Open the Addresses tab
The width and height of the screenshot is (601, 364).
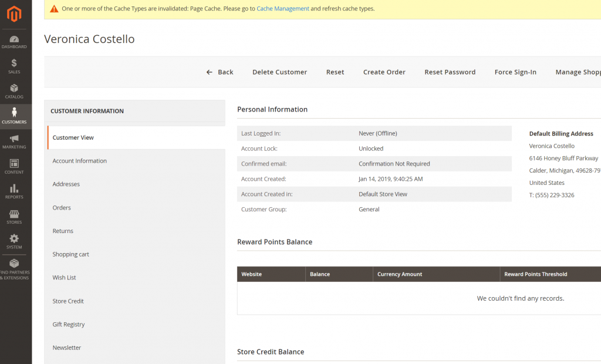[x=66, y=184]
